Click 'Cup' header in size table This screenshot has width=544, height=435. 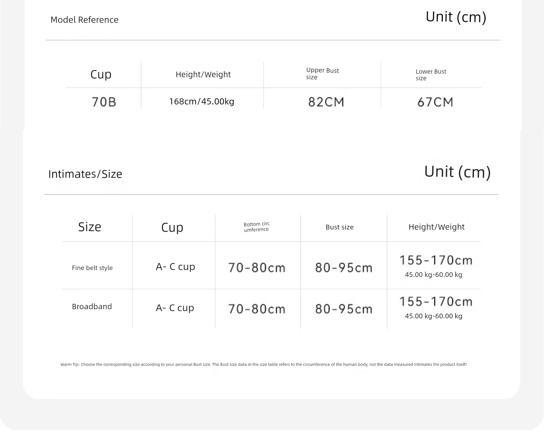pos(172,227)
